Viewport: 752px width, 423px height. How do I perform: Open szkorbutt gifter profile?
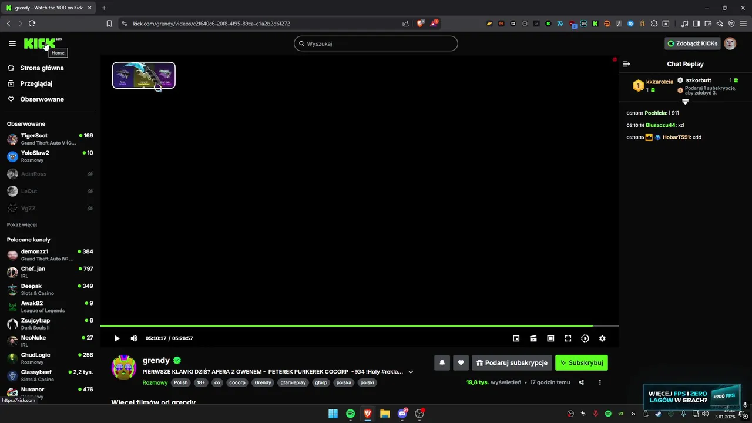point(699,80)
